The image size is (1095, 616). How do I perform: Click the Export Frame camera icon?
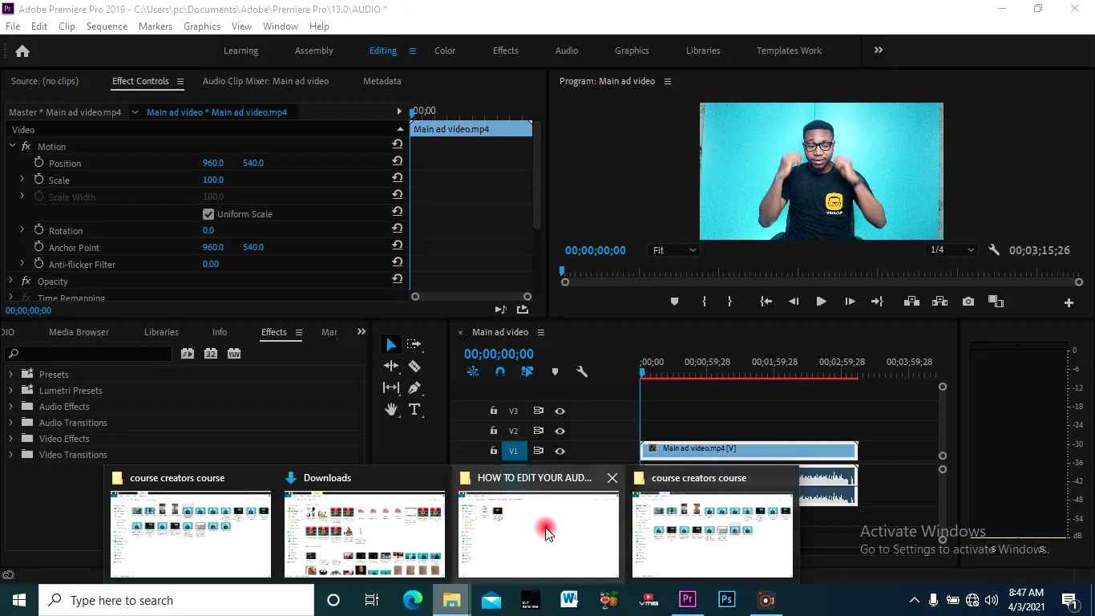click(968, 302)
